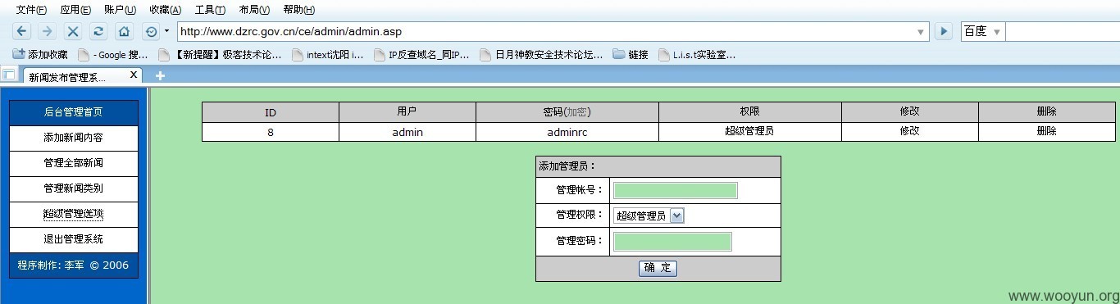
Task: Reload the page with the refresh icon
Action: [x=98, y=31]
